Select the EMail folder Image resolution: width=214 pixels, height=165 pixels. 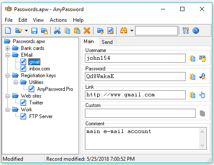coord(27,55)
